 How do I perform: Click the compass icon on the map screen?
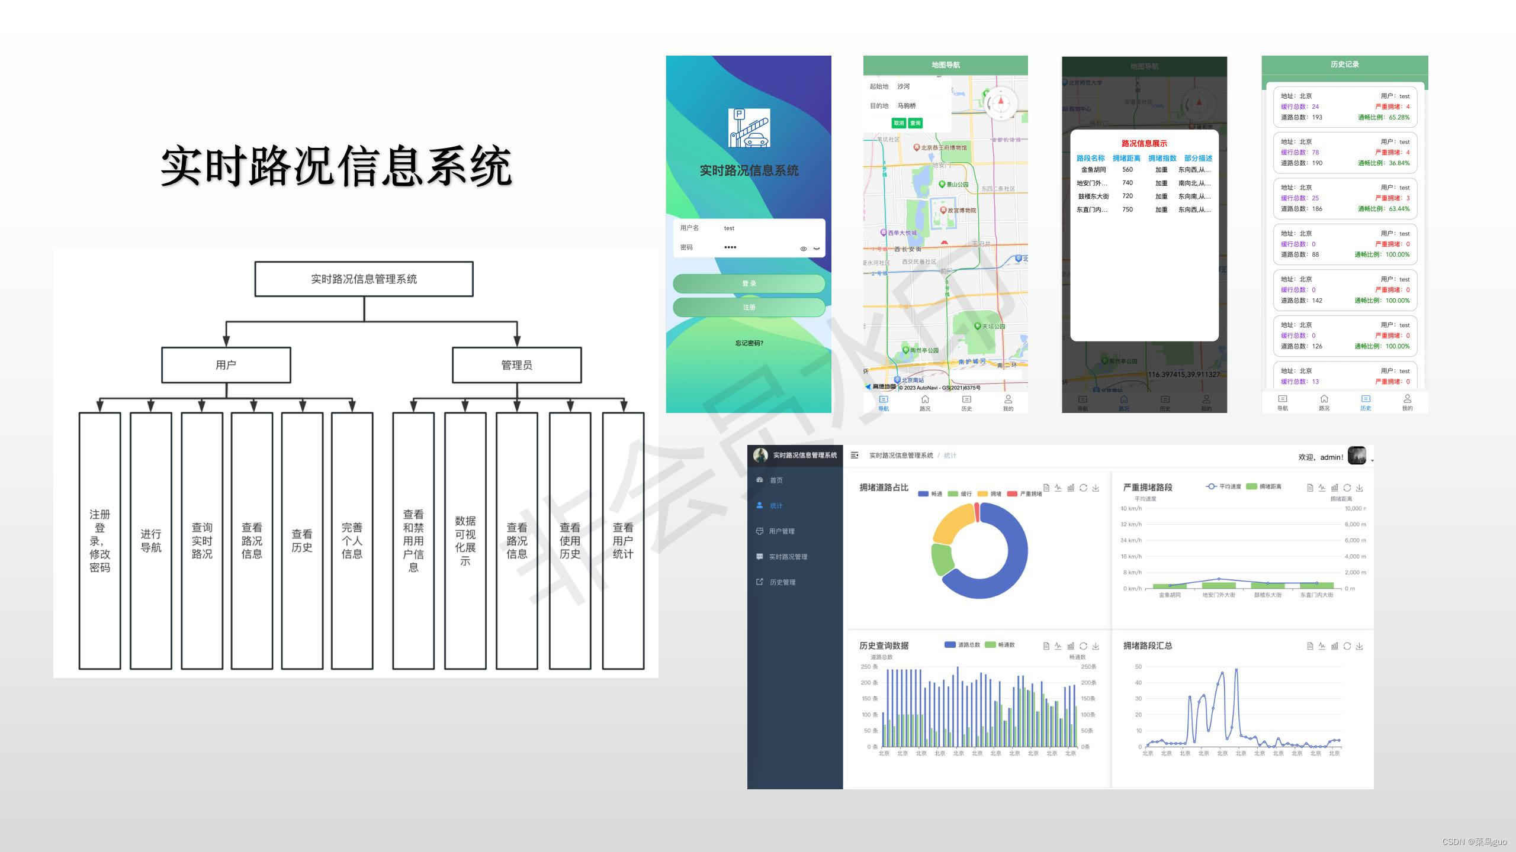coord(1001,103)
